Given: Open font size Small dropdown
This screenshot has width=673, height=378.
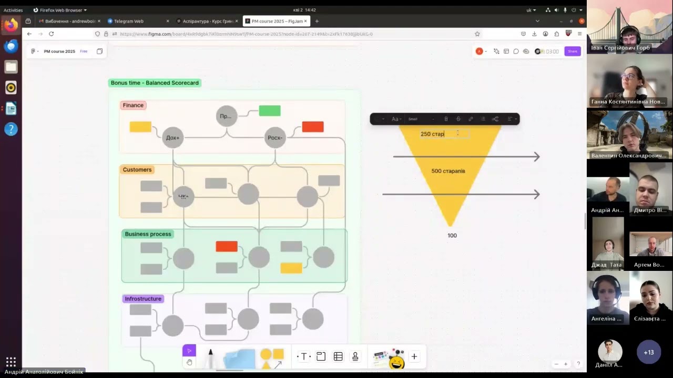Looking at the screenshot, I should click(x=421, y=119).
